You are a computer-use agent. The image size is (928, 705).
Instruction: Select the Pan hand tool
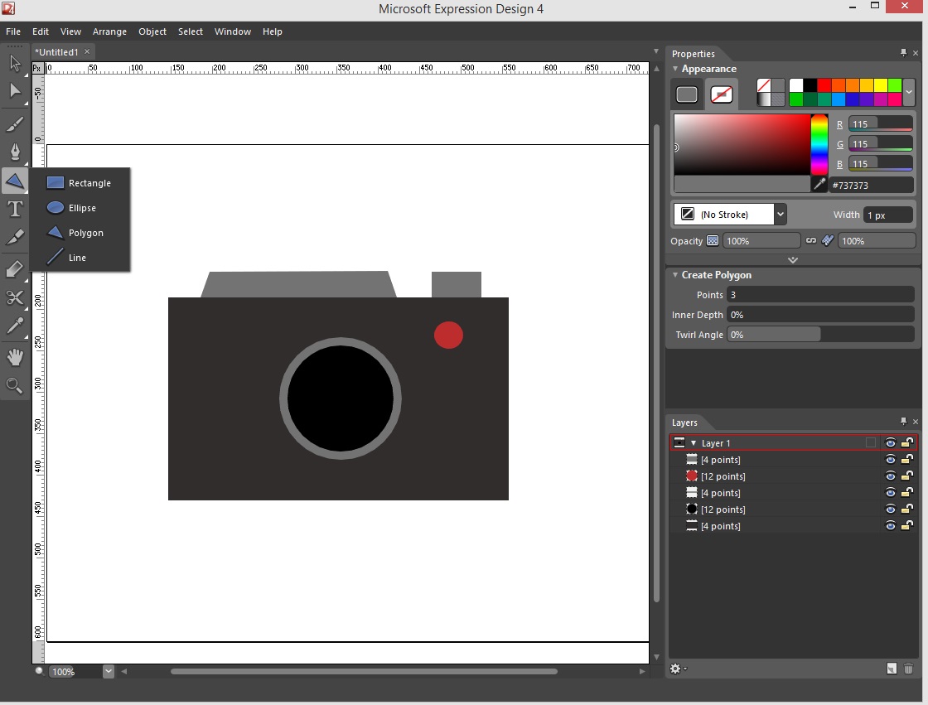pyautogui.click(x=15, y=358)
